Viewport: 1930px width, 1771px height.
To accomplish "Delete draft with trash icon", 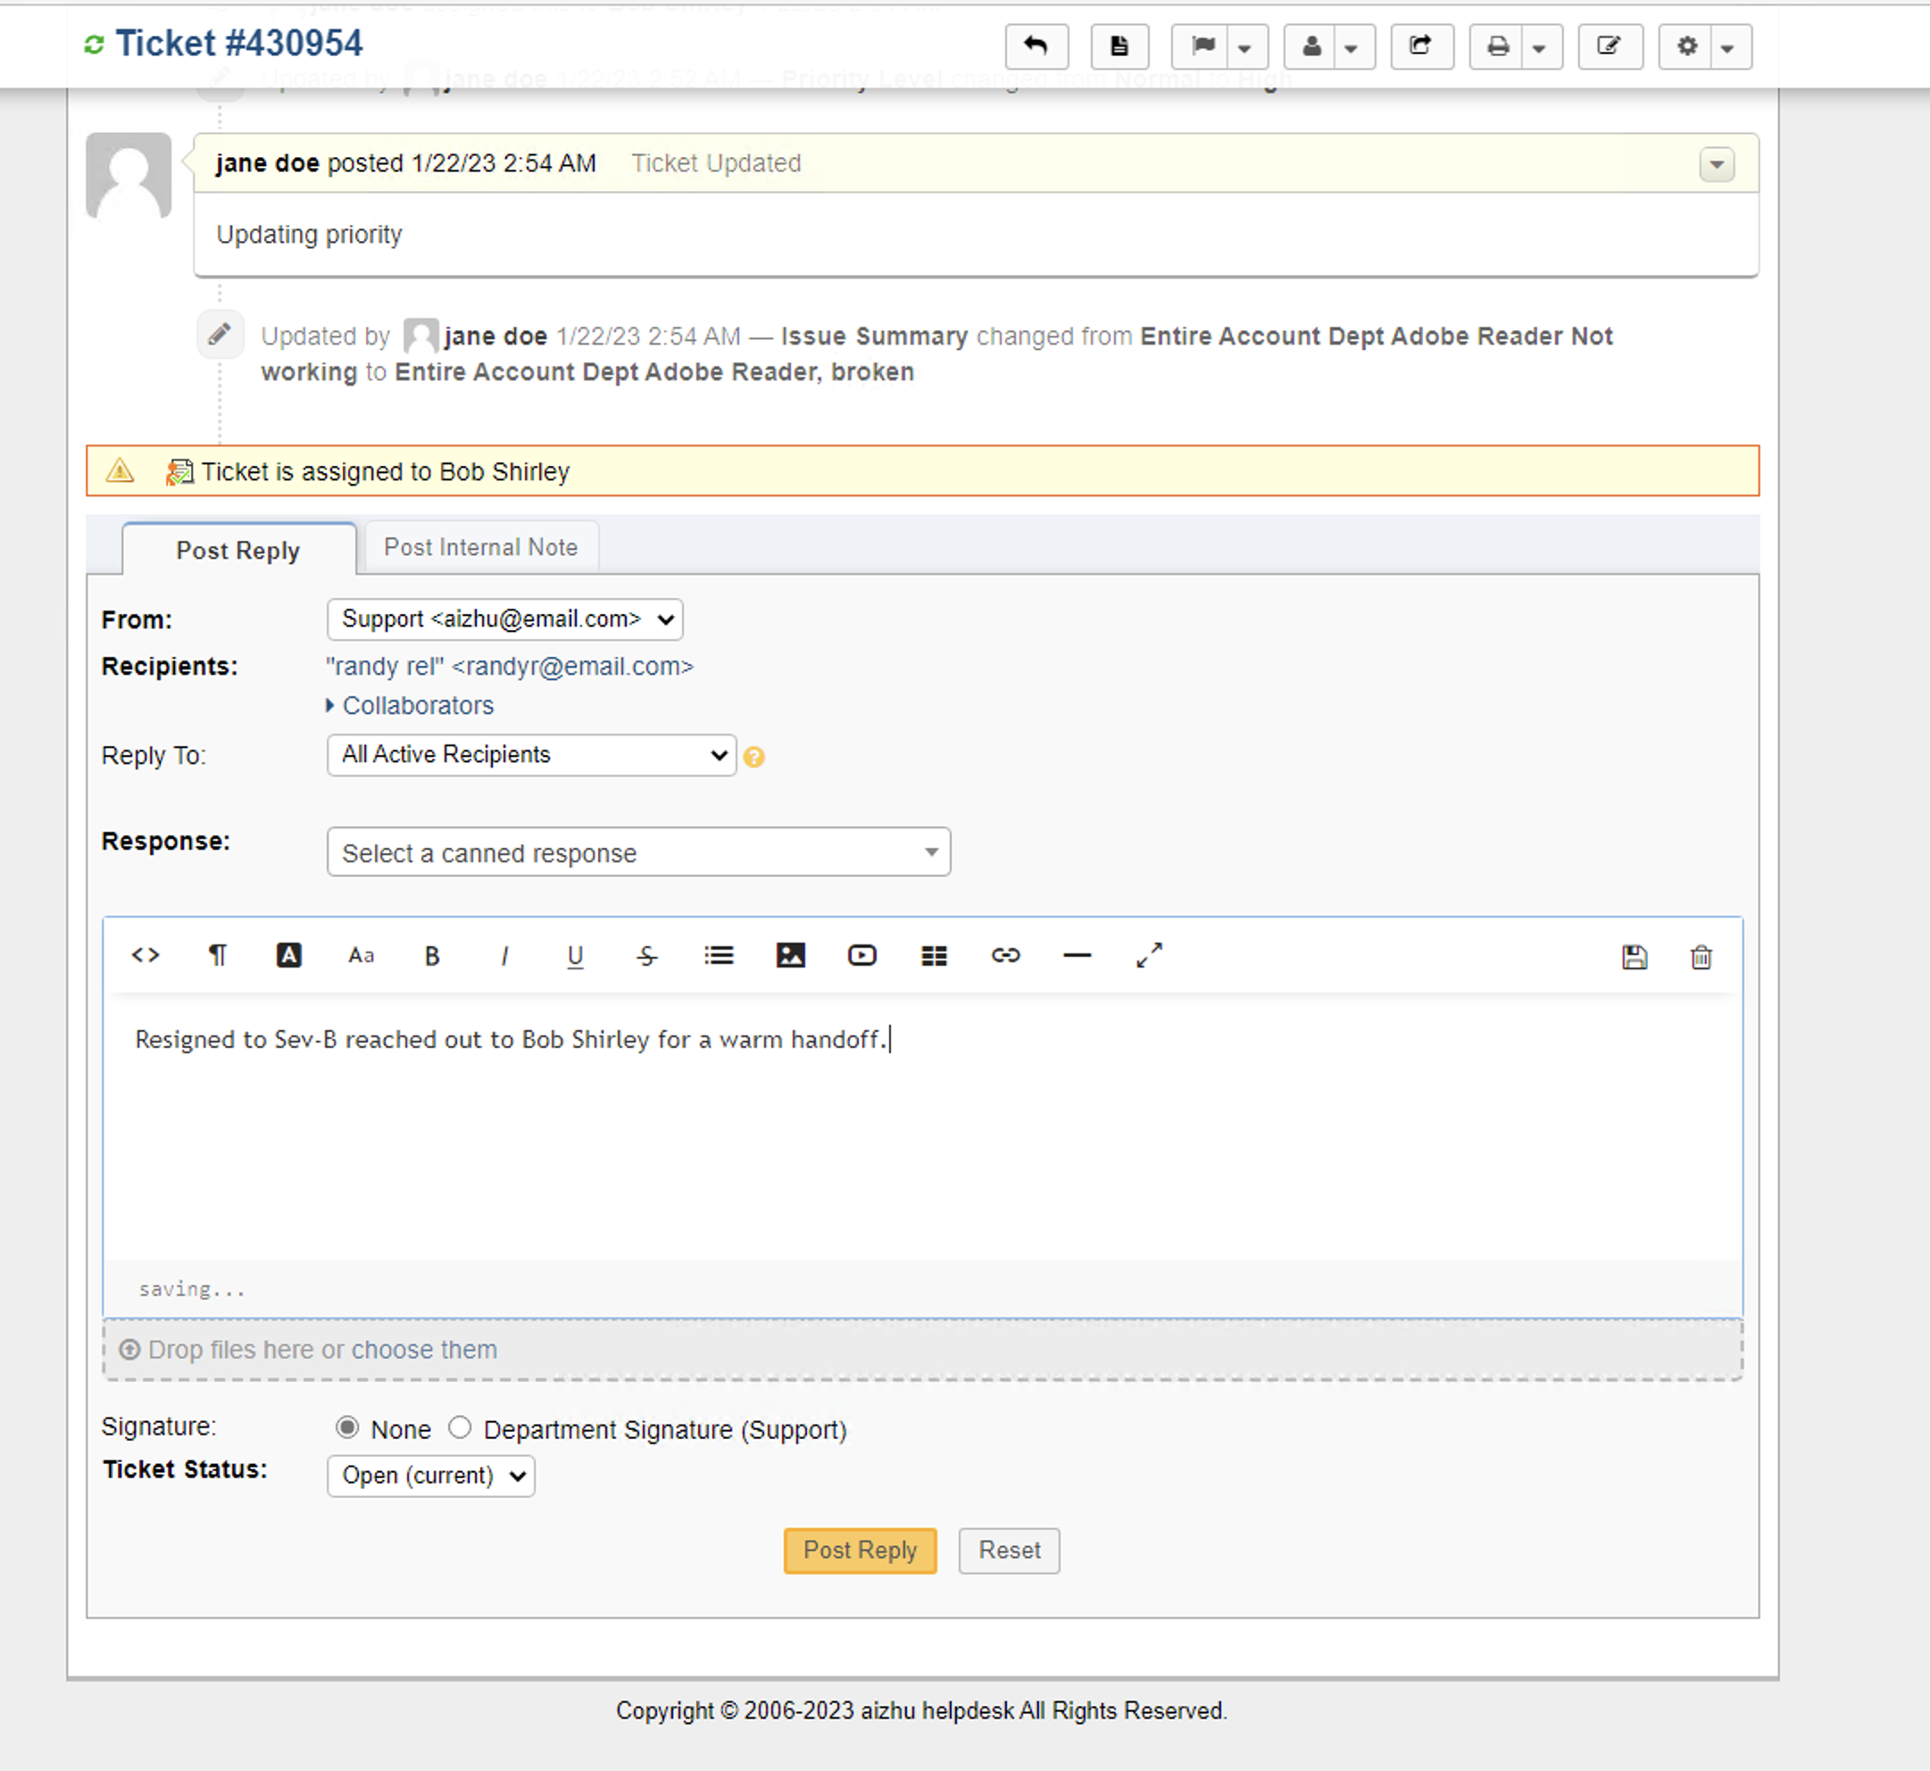I will [x=1700, y=958].
